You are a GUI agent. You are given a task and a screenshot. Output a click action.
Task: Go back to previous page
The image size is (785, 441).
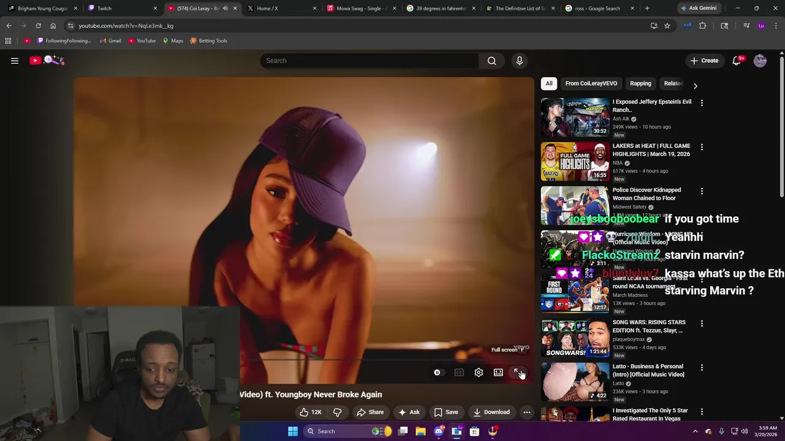click(x=9, y=26)
